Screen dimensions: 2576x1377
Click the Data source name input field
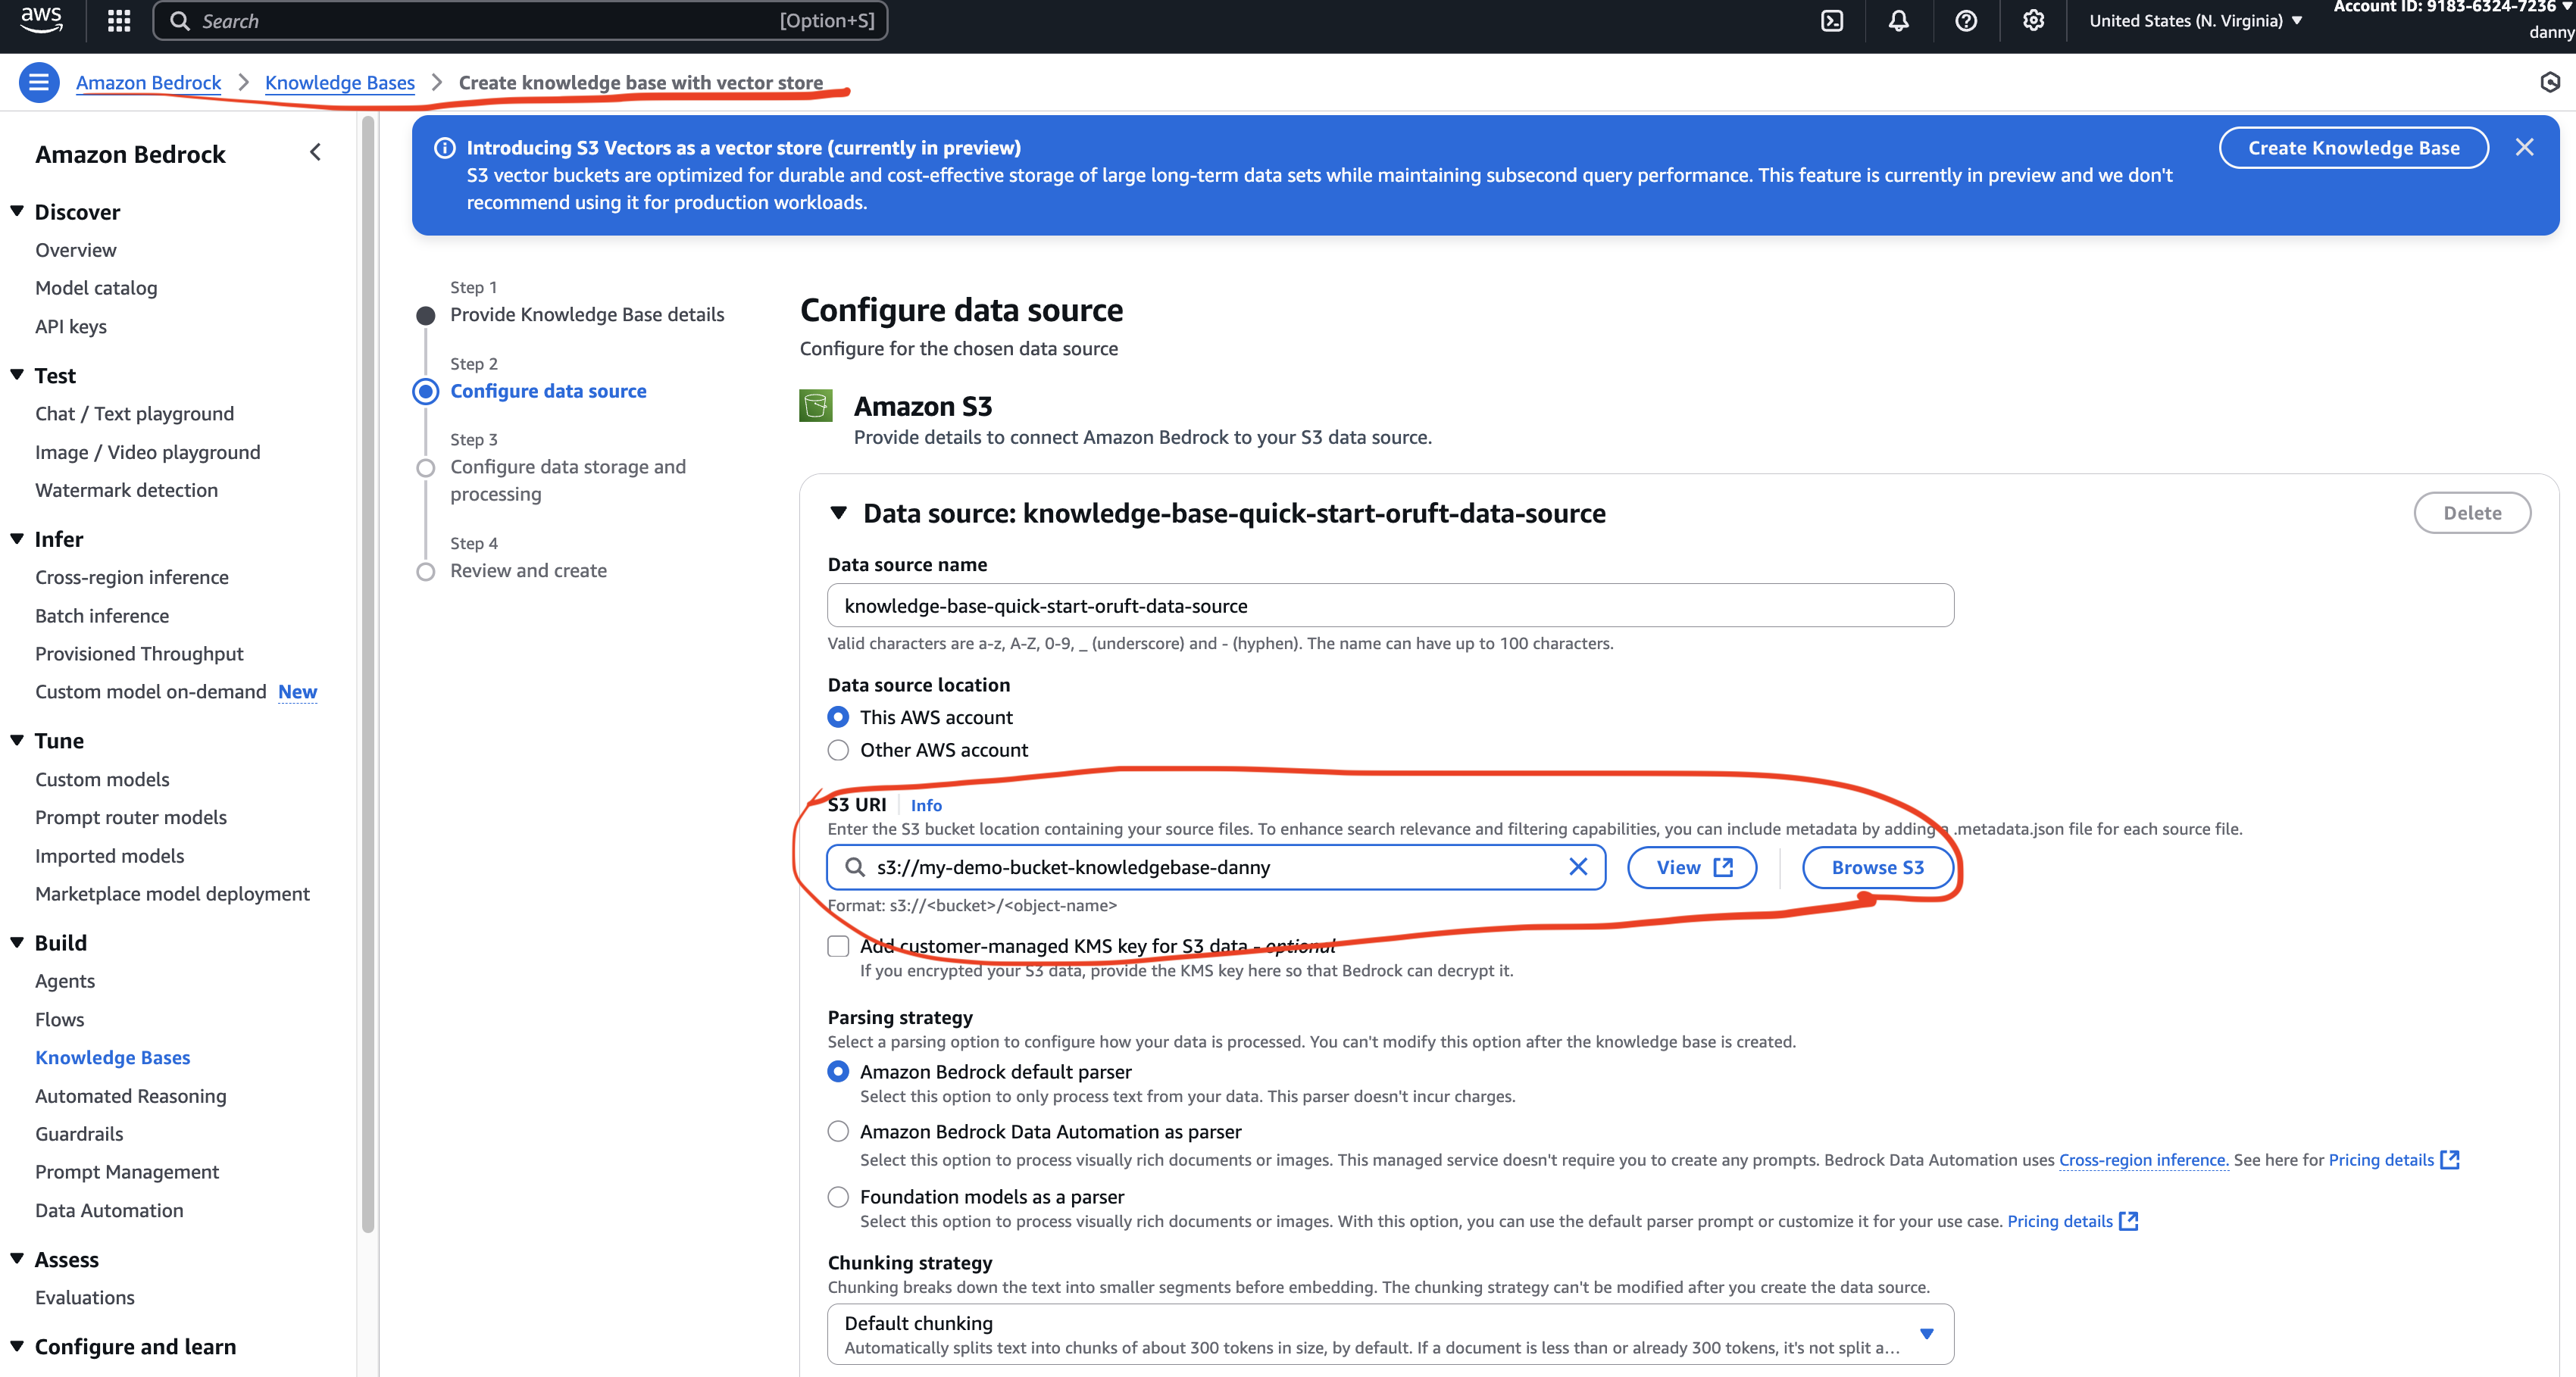point(1390,605)
